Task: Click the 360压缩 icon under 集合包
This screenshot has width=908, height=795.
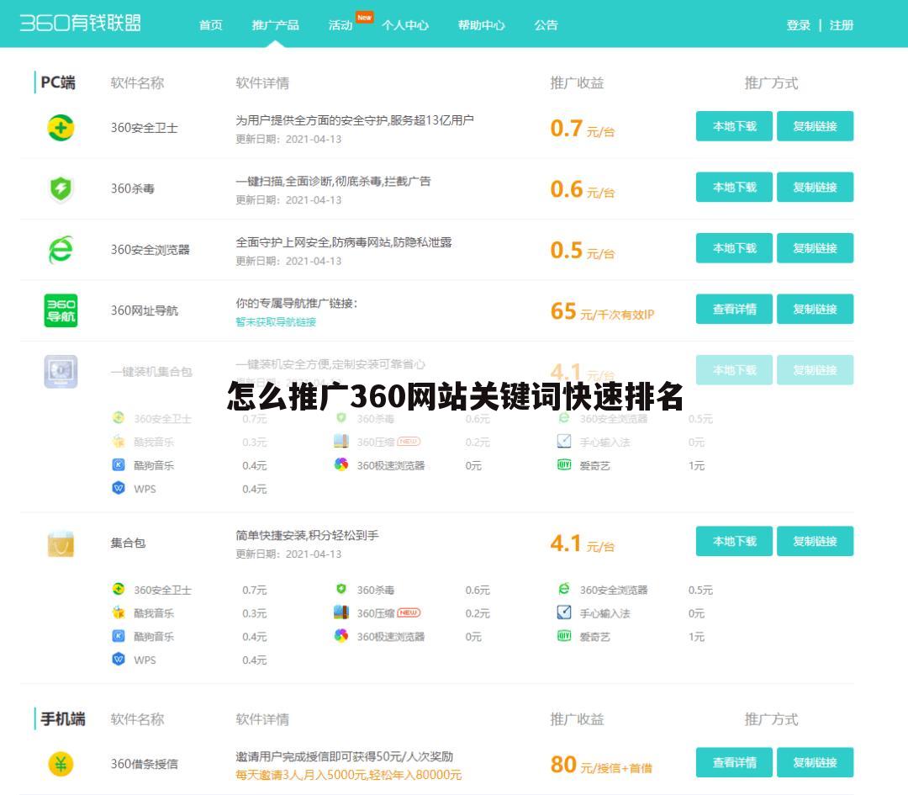Action: click(x=341, y=612)
